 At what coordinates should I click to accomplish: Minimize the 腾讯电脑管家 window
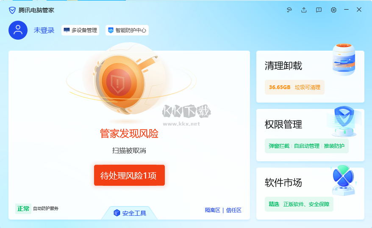tap(347, 10)
